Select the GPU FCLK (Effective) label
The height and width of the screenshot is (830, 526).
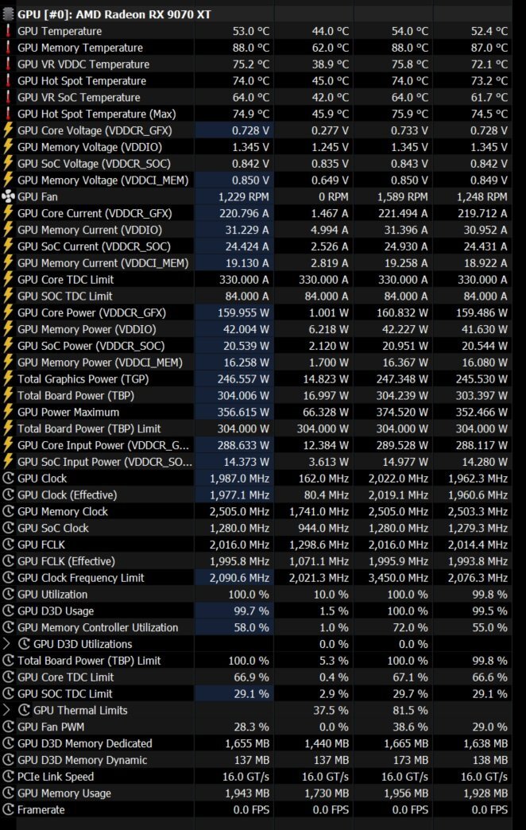(x=66, y=561)
